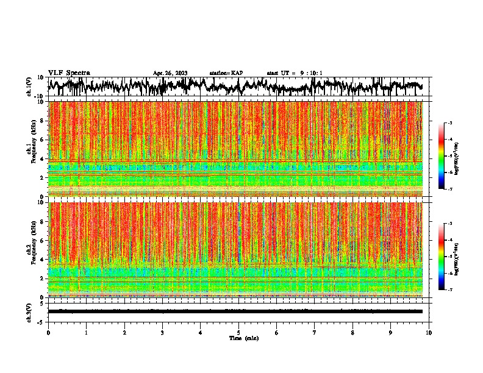Image resolution: width=483 pixels, height=373 pixels.
Task: Click the "-3" tick on ch.1 color bar
Action: pyautogui.click(x=450, y=123)
